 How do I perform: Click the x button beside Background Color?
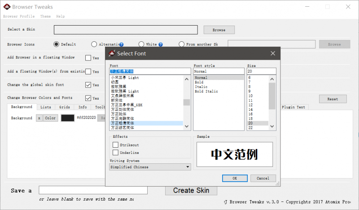[x=39, y=118]
